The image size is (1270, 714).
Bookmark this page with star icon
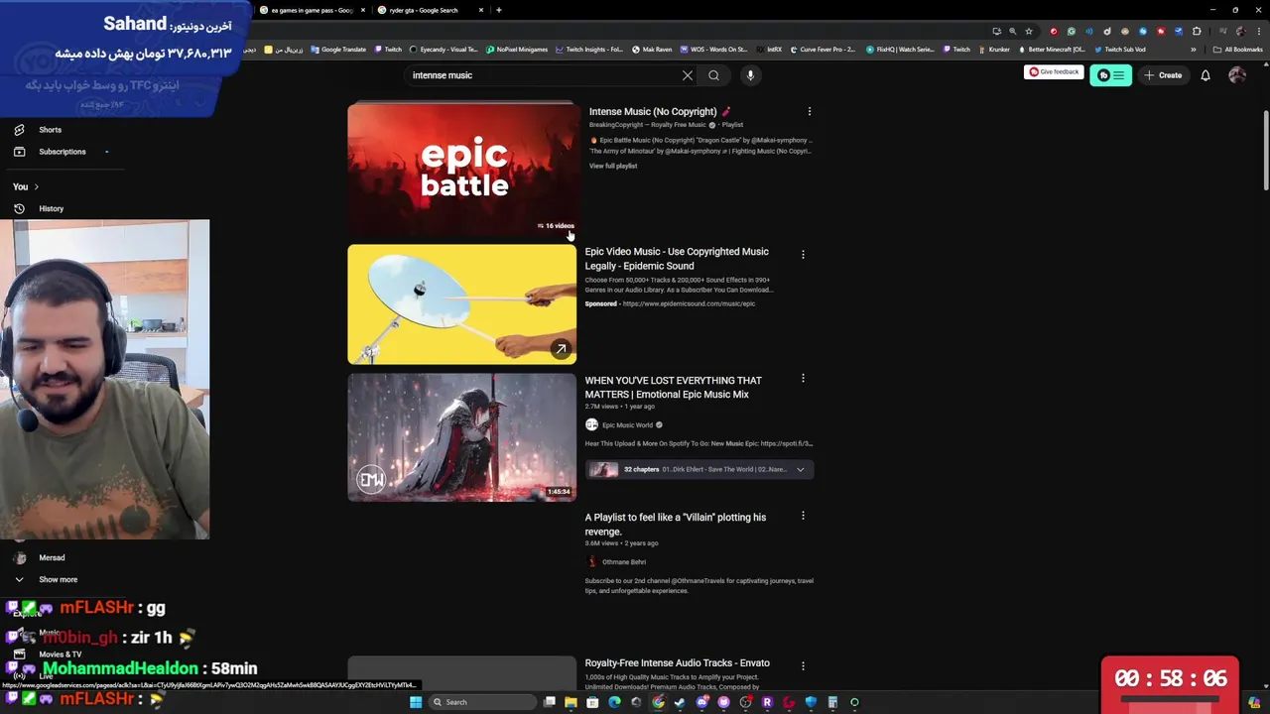point(1029,31)
